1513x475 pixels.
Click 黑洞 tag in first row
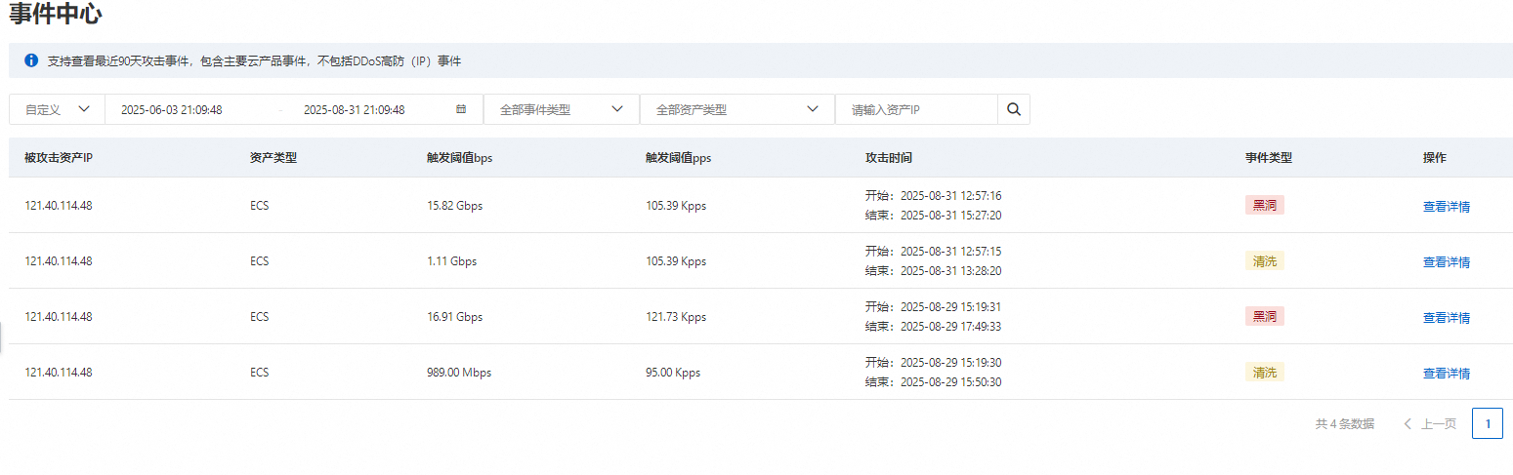click(1265, 205)
